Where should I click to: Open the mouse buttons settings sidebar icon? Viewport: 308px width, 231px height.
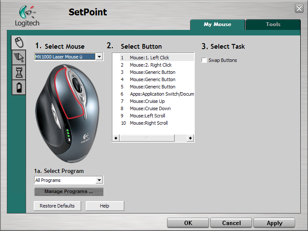19,43
